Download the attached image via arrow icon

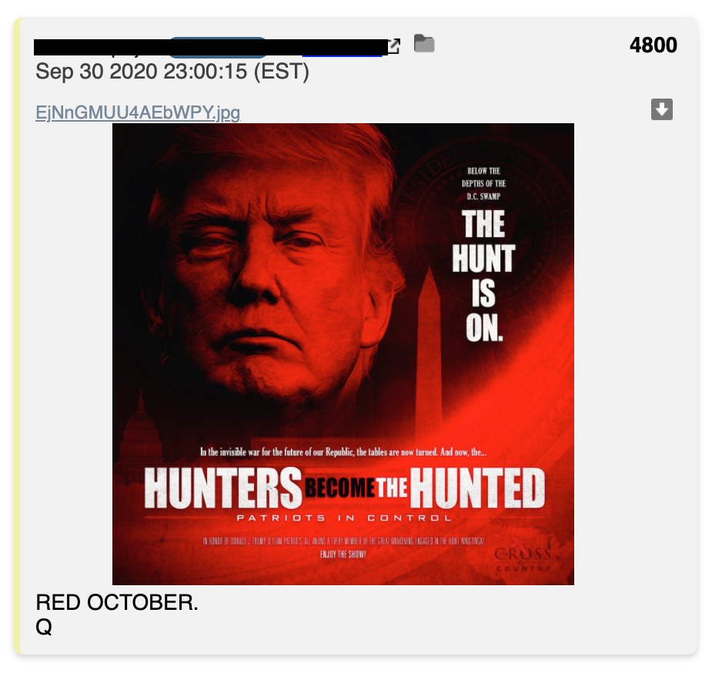[x=662, y=109]
